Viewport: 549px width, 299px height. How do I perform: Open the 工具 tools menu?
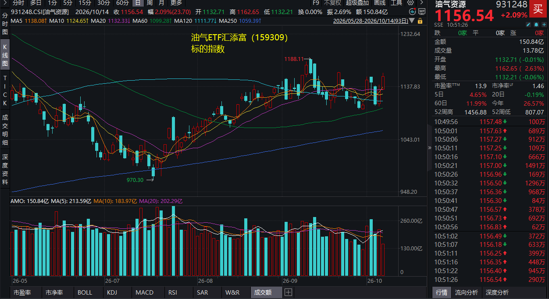pyautogui.click(x=396, y=3)
